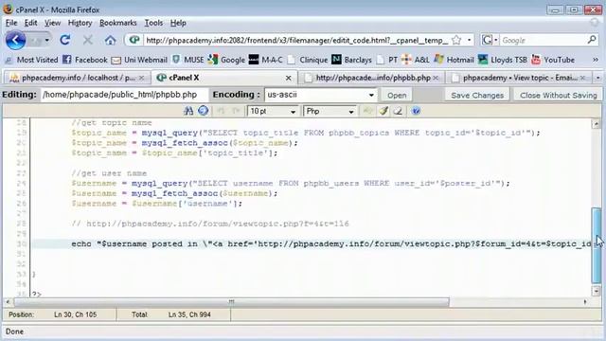Bookmark this page with the star icon
This screenshot has width=606, height=341.
456,40
